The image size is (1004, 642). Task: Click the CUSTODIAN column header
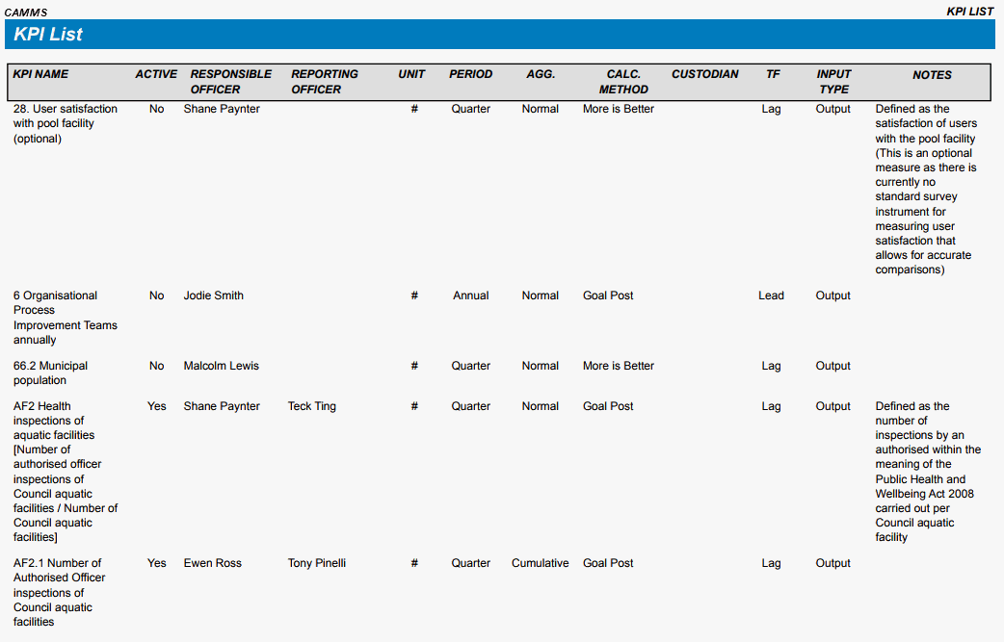click(x=704, y=74)
